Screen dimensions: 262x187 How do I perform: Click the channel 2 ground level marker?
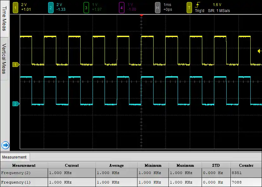16,104
